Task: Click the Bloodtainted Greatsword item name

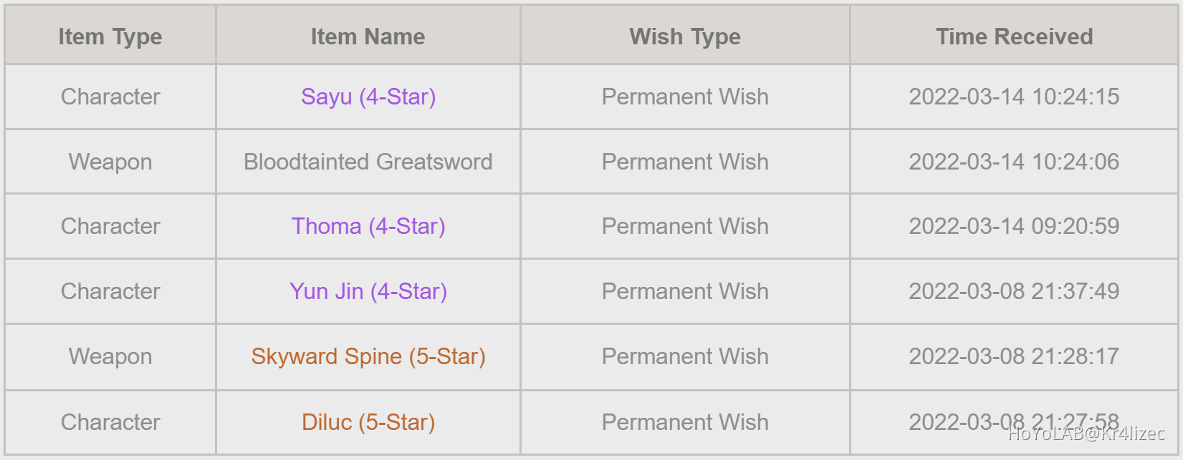Action: [368, 162]
